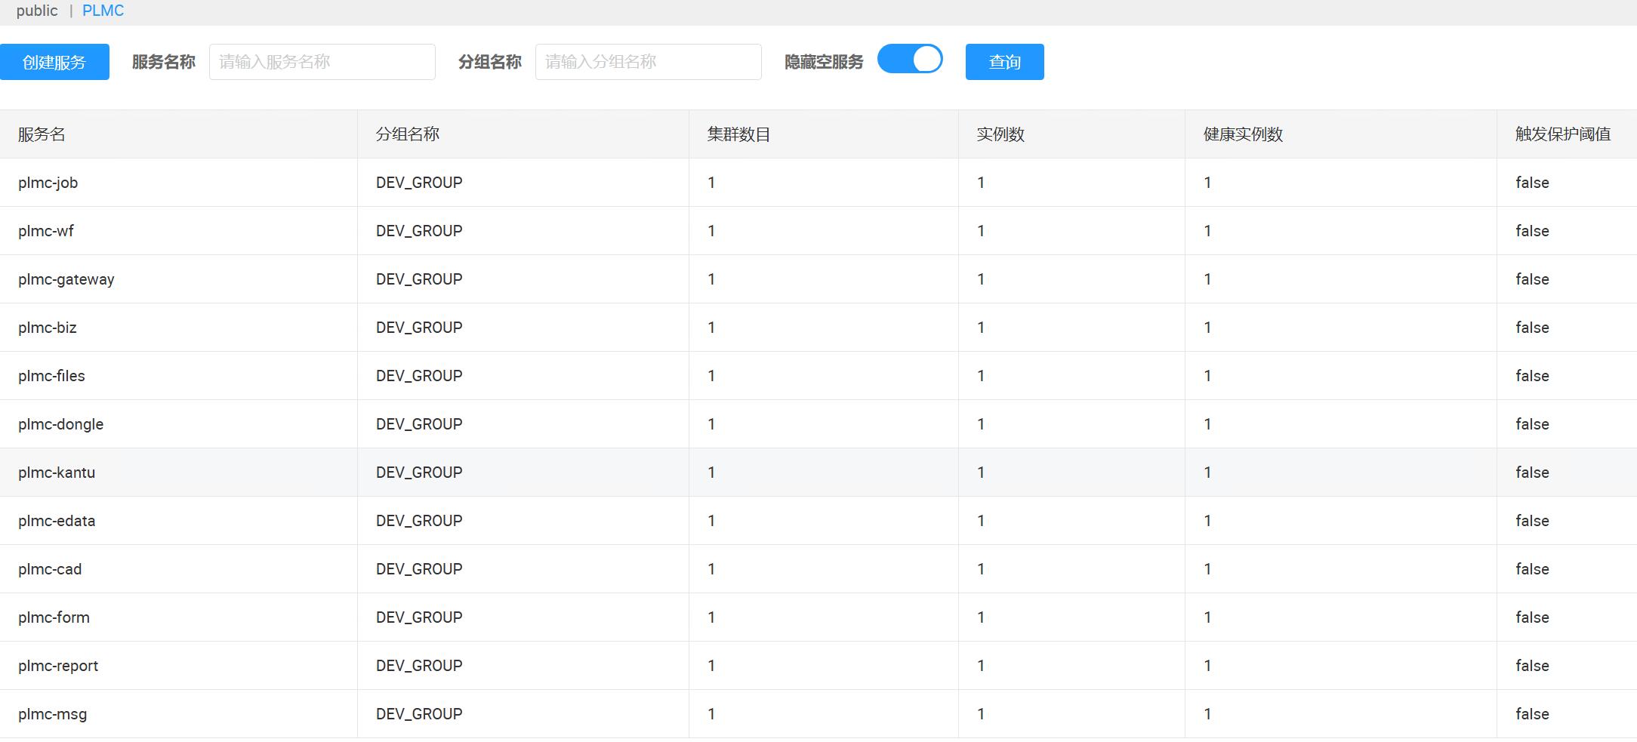Select the plmc-kantu service name
Viewport: 1637px width, 742px height.
(x=57, y=473)
